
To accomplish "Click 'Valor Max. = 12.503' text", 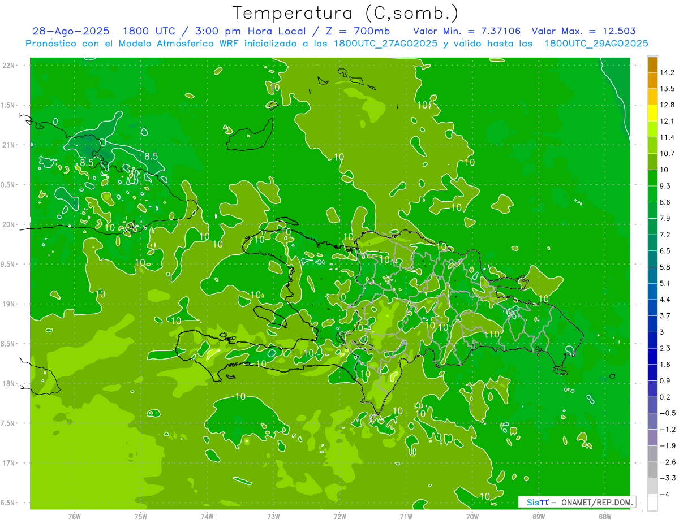I will tap(584, 31).
